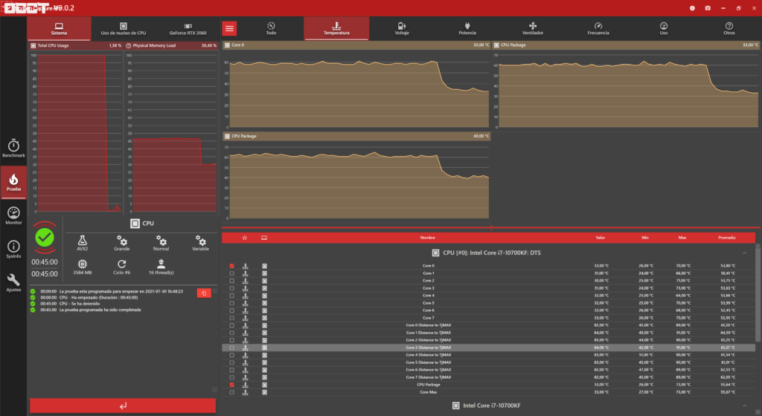
Task: Open the hamburger menu above the graphs
Action: (229, 29)
